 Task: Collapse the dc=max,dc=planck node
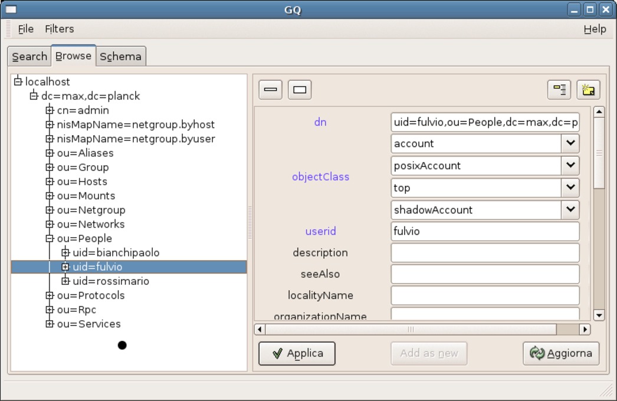(34, 96)
